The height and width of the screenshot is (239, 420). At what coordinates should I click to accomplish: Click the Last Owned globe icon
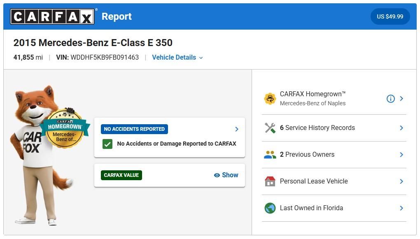click(270, 208)
